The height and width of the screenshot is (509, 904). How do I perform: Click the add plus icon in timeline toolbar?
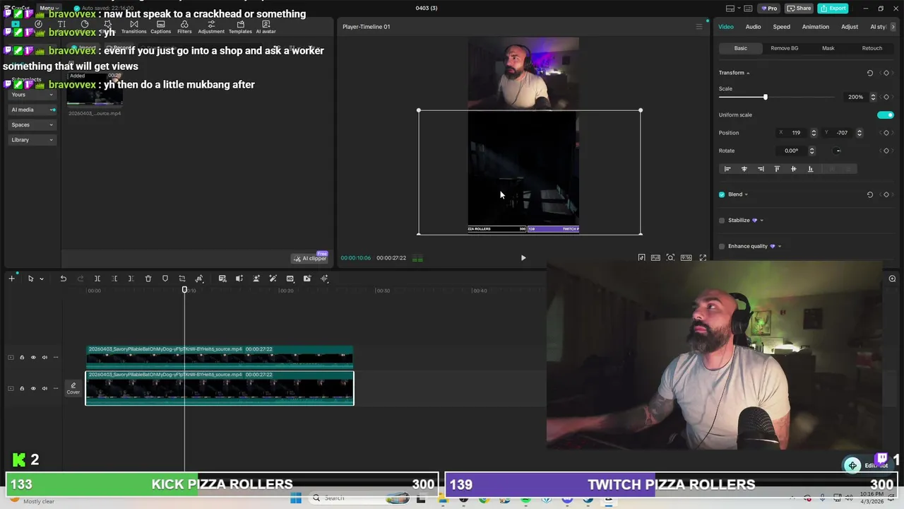(11, 279)
